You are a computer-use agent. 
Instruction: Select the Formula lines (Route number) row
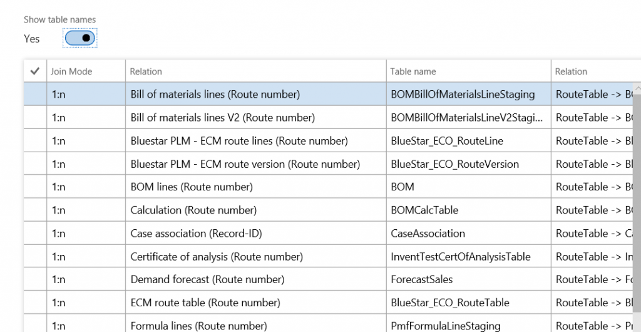[198, 325]
